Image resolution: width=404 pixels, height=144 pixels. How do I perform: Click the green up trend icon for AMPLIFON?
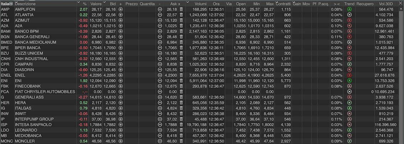point(349,9)
